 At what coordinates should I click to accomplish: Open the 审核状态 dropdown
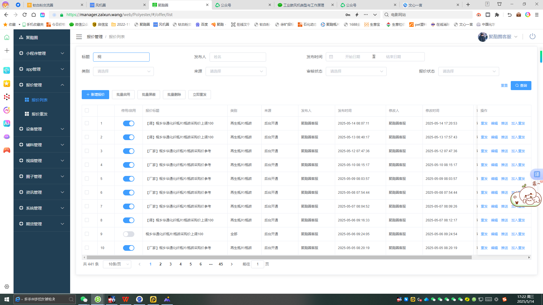click(356, 71)
